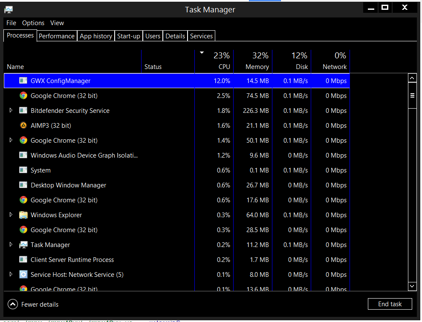This screenshot has width=422, height=322.
Task: Click the Service Host gear icon
Action: [23, 275]
